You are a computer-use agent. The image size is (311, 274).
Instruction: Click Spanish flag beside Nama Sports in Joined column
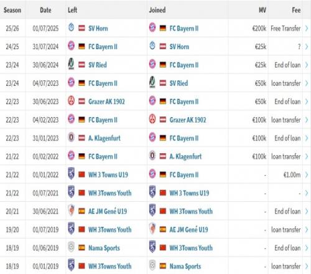(x=163, y=266)
